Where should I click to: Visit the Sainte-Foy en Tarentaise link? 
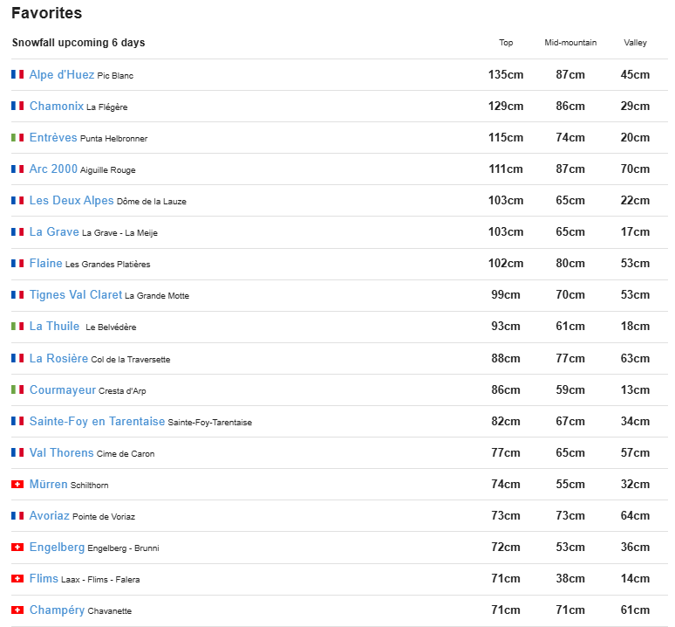(97, 421)
